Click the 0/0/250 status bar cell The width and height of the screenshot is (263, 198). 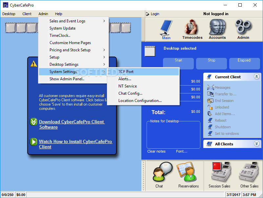point(8,195)
